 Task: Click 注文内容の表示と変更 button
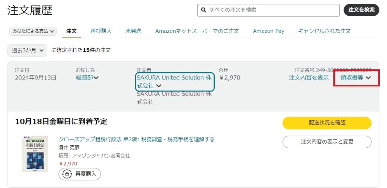pyautogui.click(x=327, y=142)
